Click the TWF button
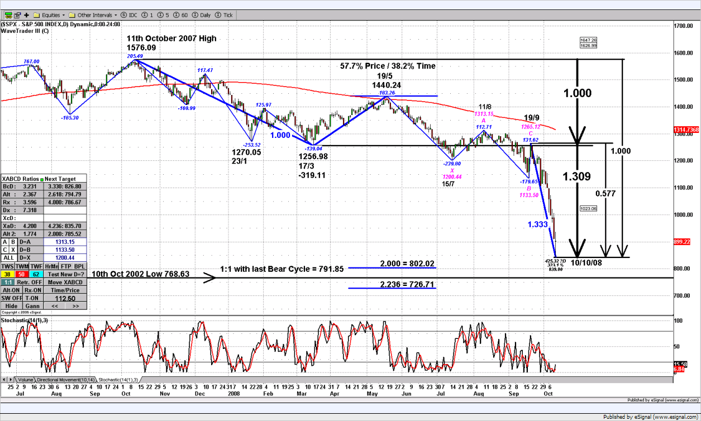The image size is (701, 421). (x=36, y=266)
